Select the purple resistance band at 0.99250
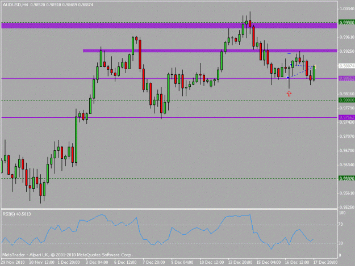The image size is (355, 266). coord(210,51)
